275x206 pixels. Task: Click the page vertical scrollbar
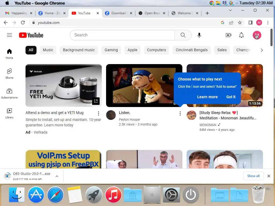[272, 37]
